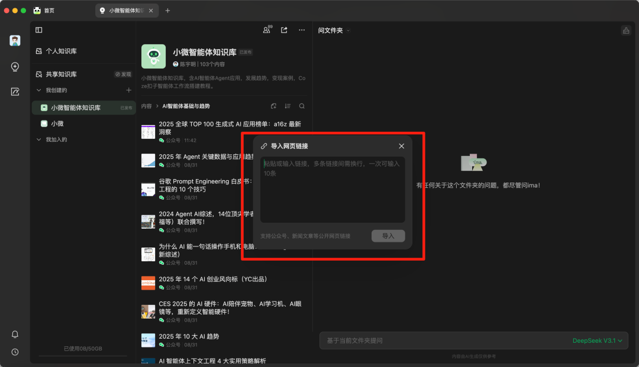Close the import web link dialog
Image resolution: width=639 pixels, height=367 pixels.
[x=401, y=146]
